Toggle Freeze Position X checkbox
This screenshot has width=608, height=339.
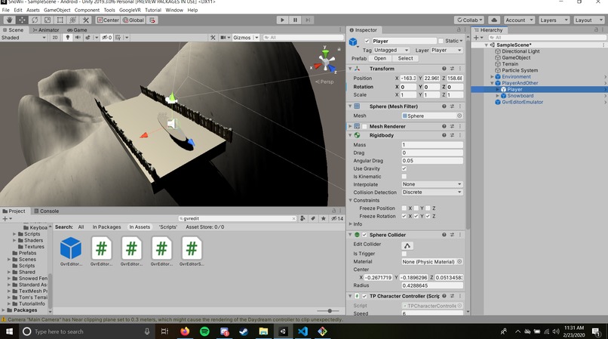click(404, 208)
